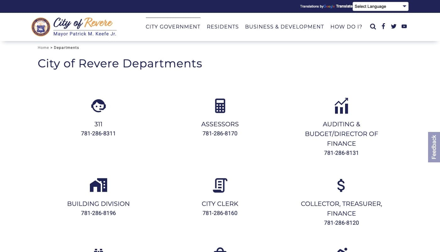
Task: Expand the How Do I? menu
Action: pos(346,27)
